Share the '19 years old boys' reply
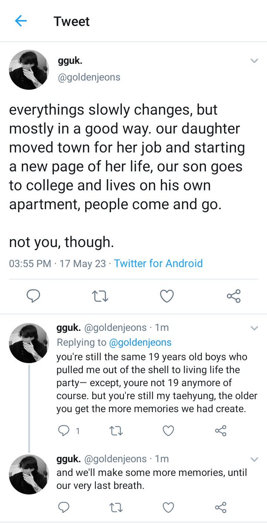Screen dimensions: 267x523 [221, 431]
